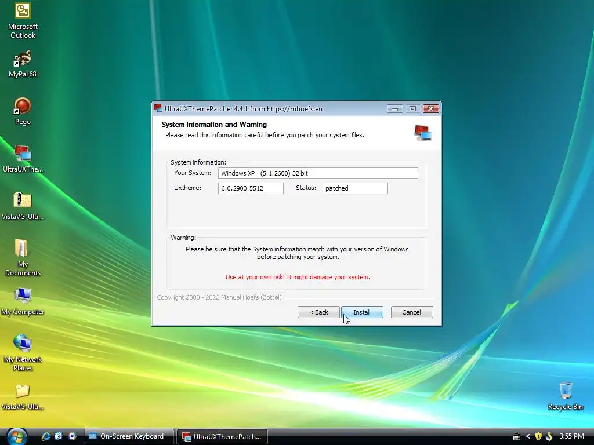Click the copyright Manuel Hoefs text
Viewport: 594px width, 445px height.
[x=219, y=297]
